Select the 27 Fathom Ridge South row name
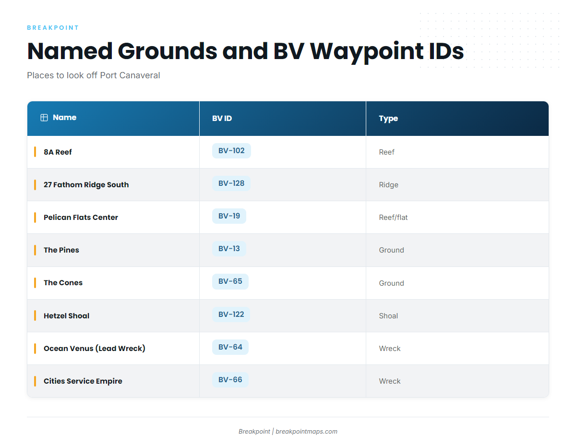This screenshot has height=448, width=576. pos(86,185)
